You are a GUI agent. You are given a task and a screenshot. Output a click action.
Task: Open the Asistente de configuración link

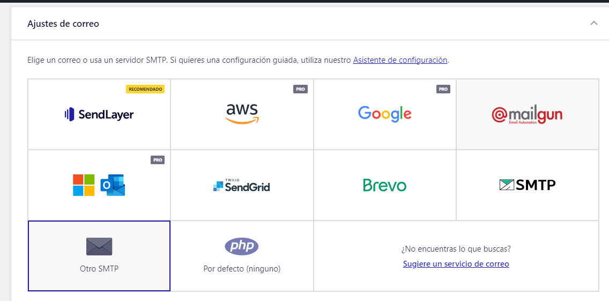[400, 60]
